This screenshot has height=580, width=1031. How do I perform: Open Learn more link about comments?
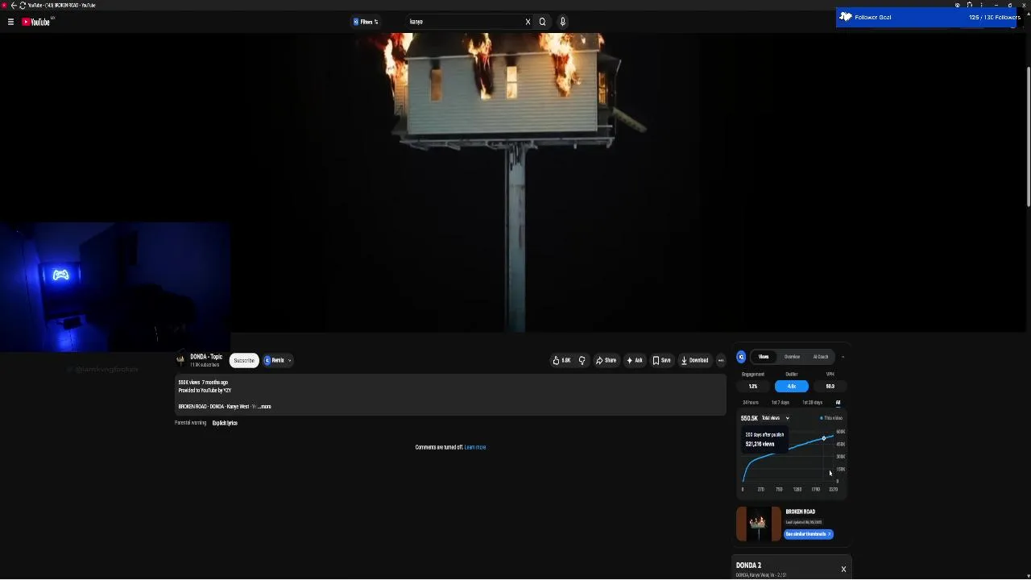475,447
